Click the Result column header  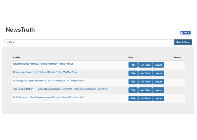point(178,58)
